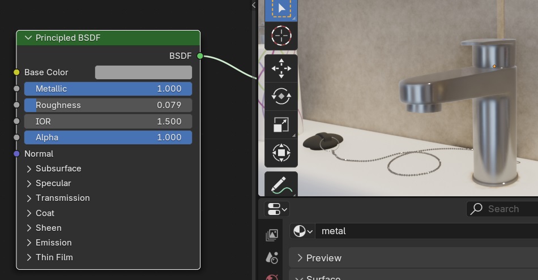Browse materials with the sphere icon dropdown
This screenshot has width=538, height=280.
pyautogui.click(x=302, y=231)
